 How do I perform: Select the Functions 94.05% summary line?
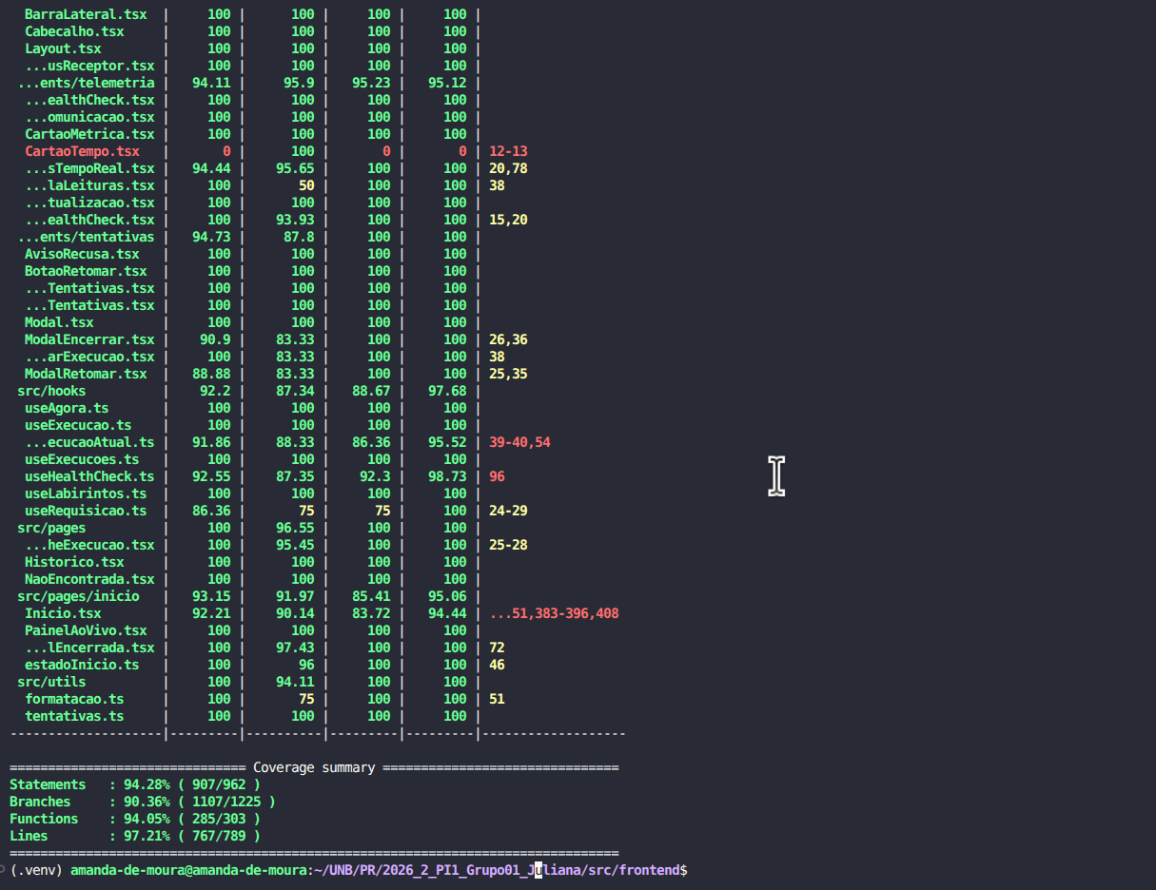135,819
